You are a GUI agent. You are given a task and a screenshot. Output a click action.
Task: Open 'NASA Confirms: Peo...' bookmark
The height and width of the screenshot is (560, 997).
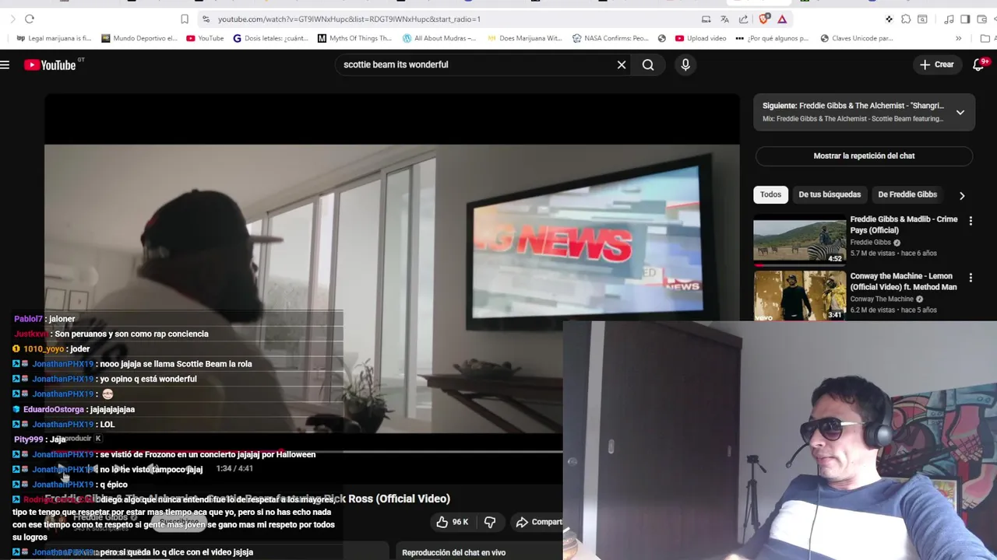tap(610, 38)
